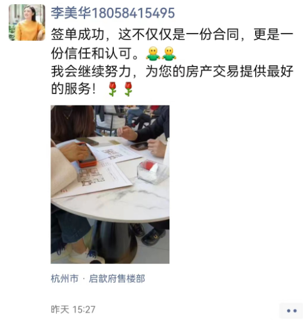Open the posted photo of the marble table
The image size is (303, 320).
tap(110, 185)
